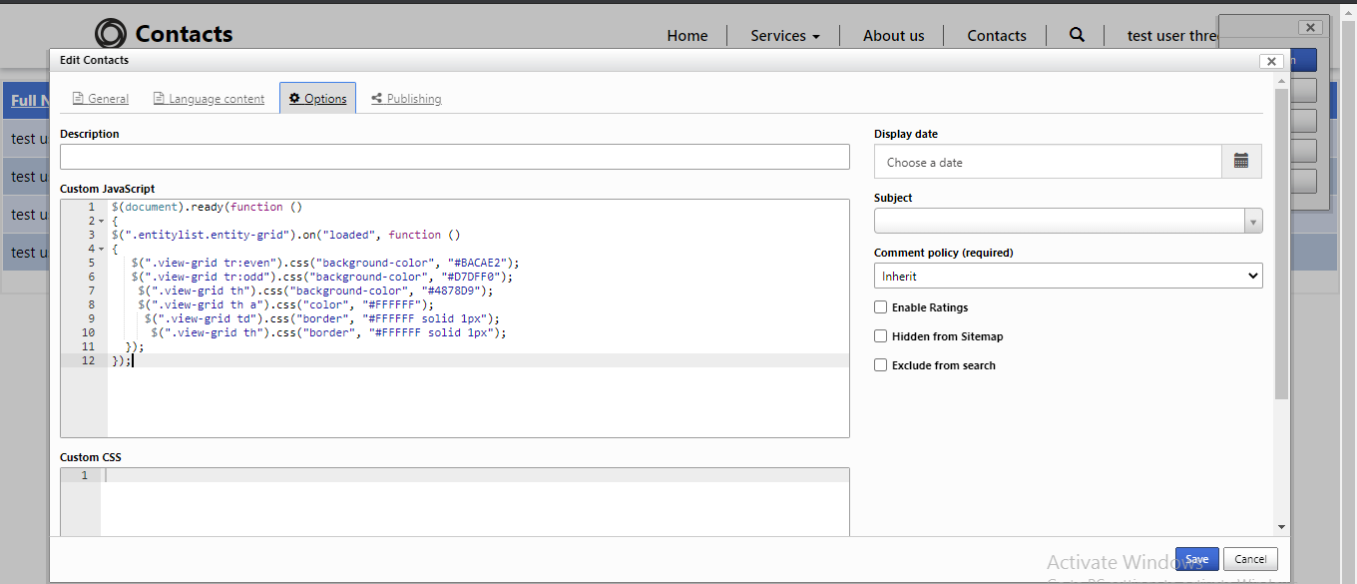Click the Description input field
This screenshot has height=584, width=1357.
[454, 157]
